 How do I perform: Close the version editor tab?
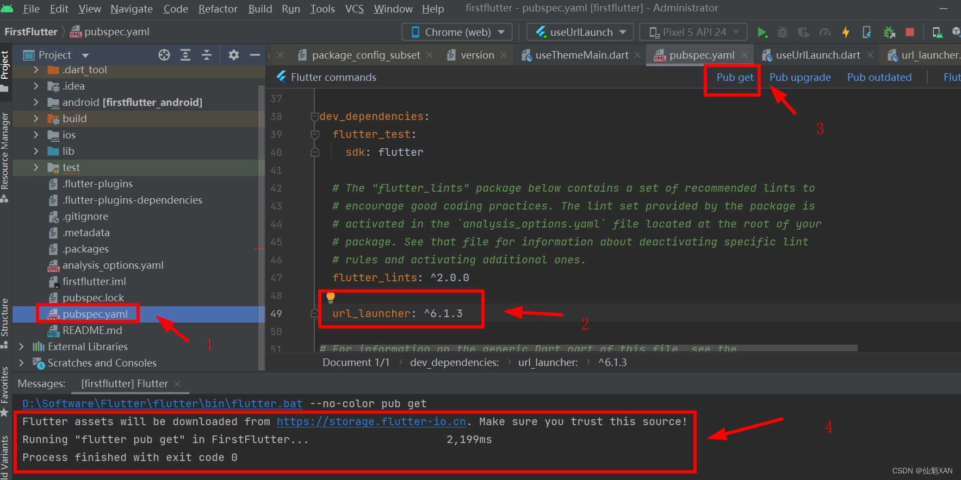coord(504,55)
